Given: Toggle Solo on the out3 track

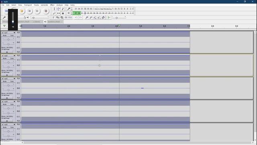Looking at the screenshot, I should [x=12, y=81].
